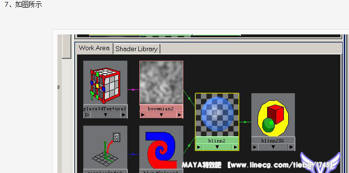Viewport: 349px width, 173px height.
Task: Switch to the Work Area tab
Action: point(94,48)
